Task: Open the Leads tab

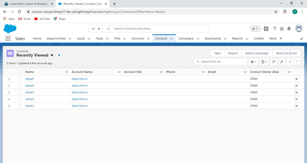Action: click(81, 39)
